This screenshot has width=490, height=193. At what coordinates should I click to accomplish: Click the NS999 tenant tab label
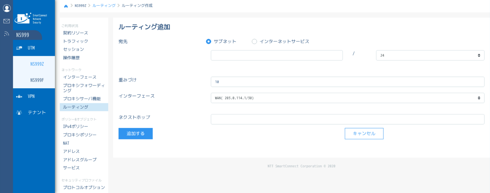coord(23,35)
